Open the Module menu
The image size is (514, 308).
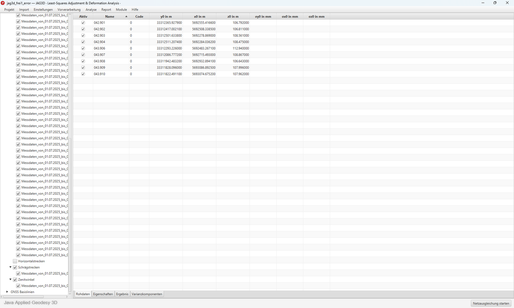point(121,10)
